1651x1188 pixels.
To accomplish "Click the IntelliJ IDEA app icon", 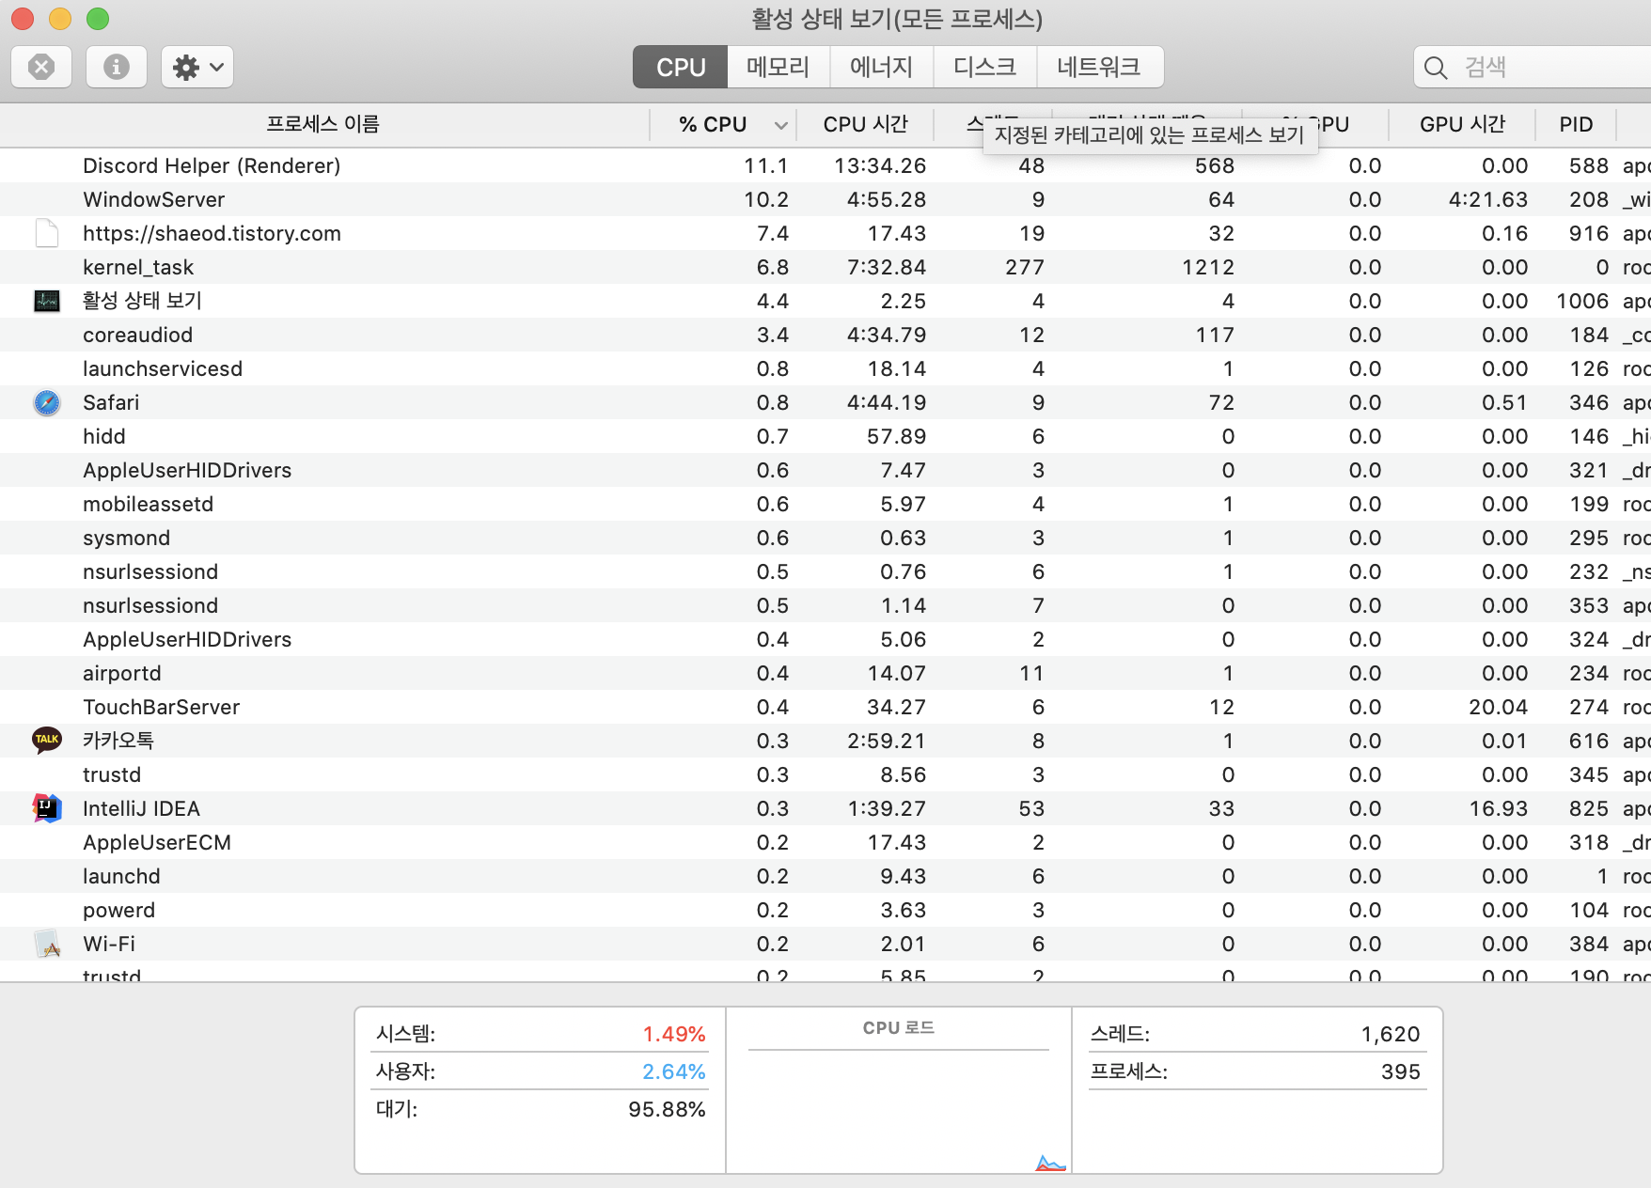I will [47, 808].
